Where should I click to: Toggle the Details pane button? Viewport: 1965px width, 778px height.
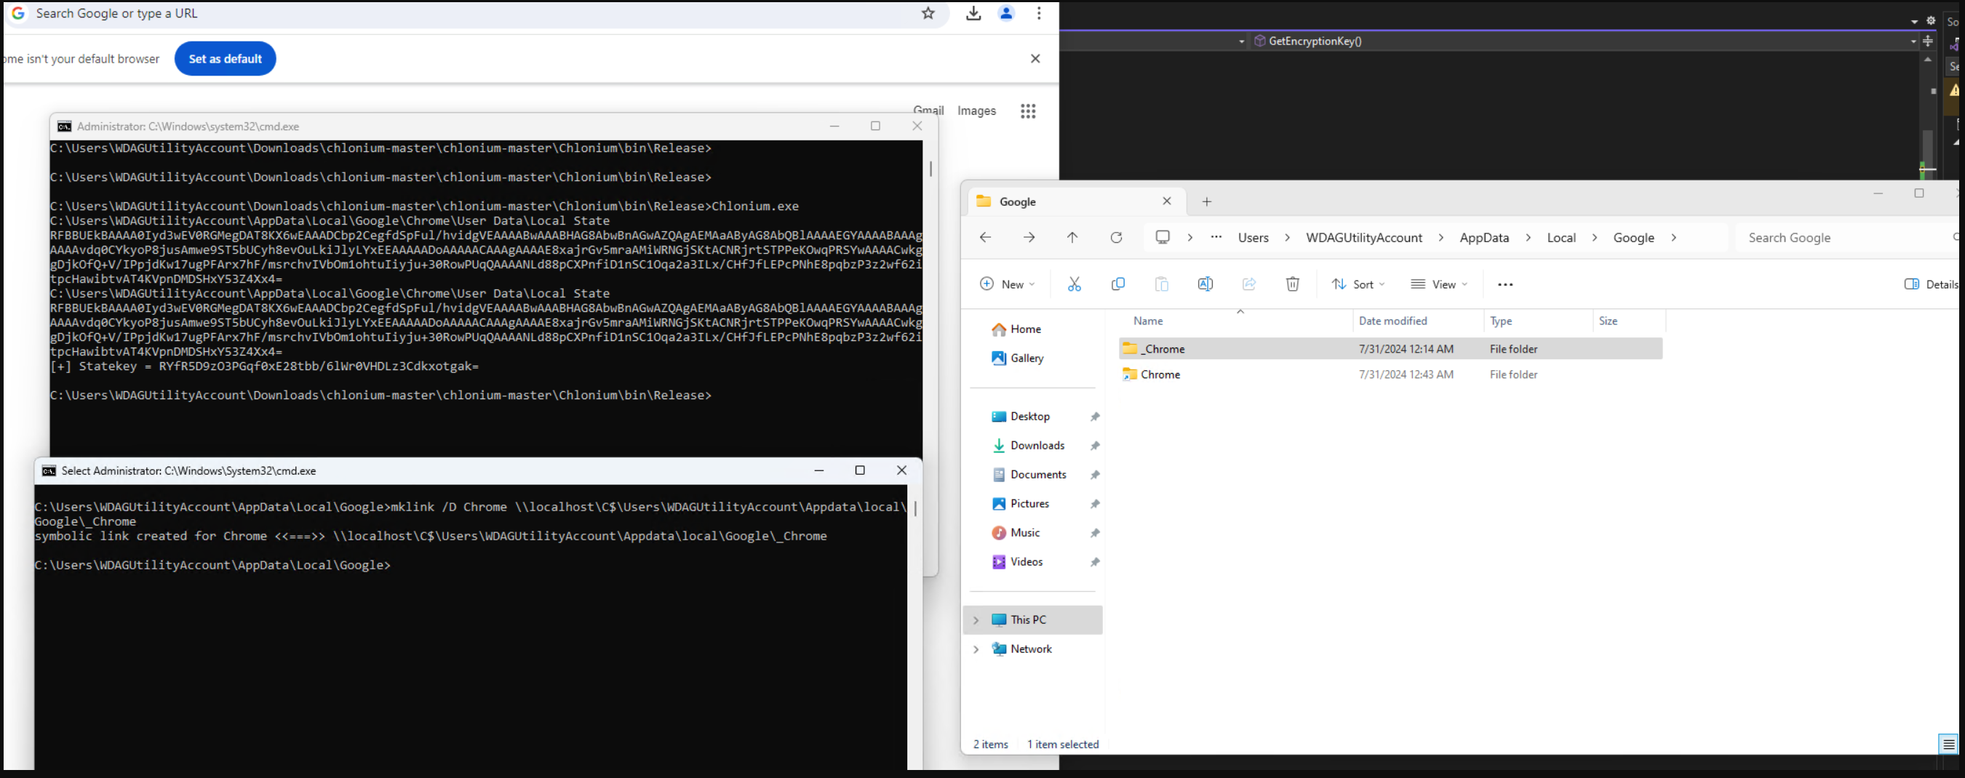pyautogui.click(x=1930, y=284)
